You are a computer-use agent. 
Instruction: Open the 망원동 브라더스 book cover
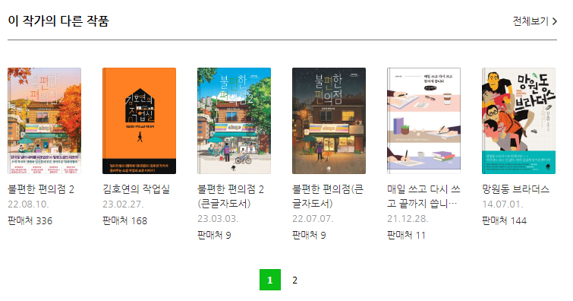click(518, 120)
